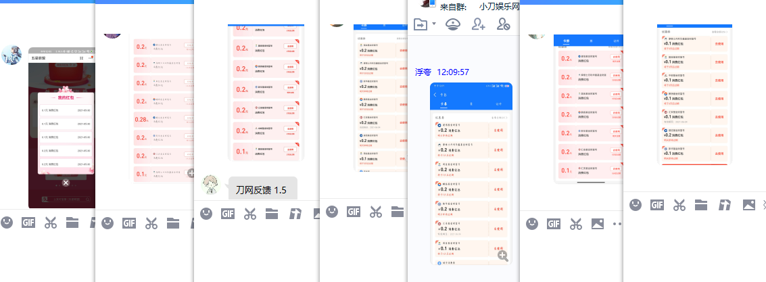Click the block-user icon in 小刀娱乐网 chat
766x282 pixels.
(503, 24)
